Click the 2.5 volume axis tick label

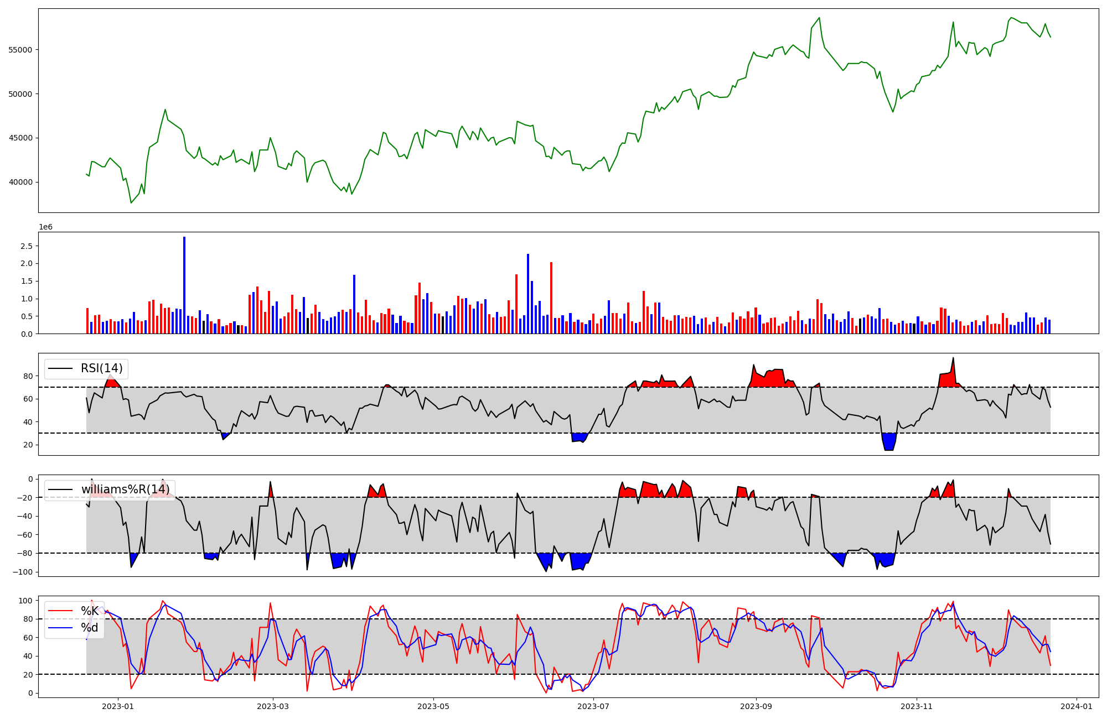(x=26, y=246)
